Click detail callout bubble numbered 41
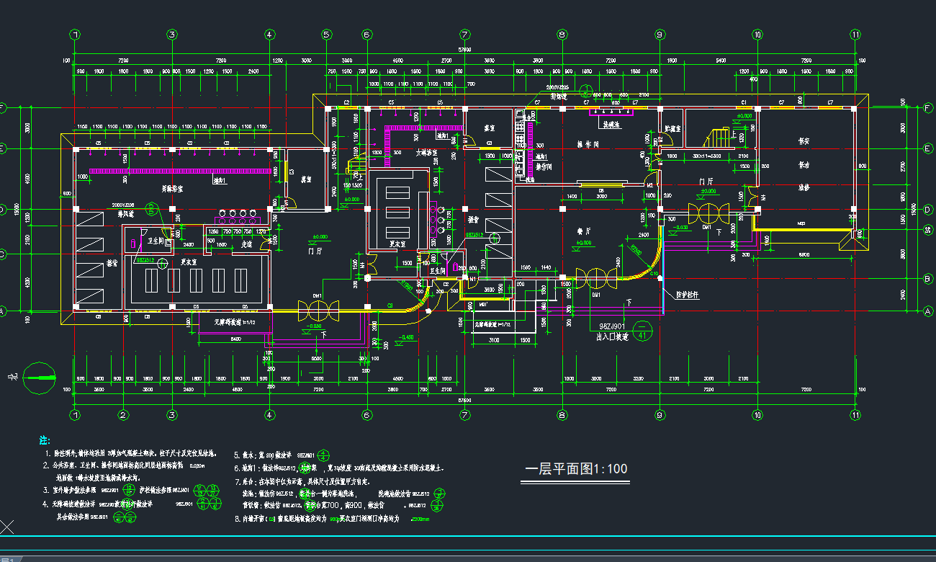The width and height of the screenshot is (936, 562). 644,330
